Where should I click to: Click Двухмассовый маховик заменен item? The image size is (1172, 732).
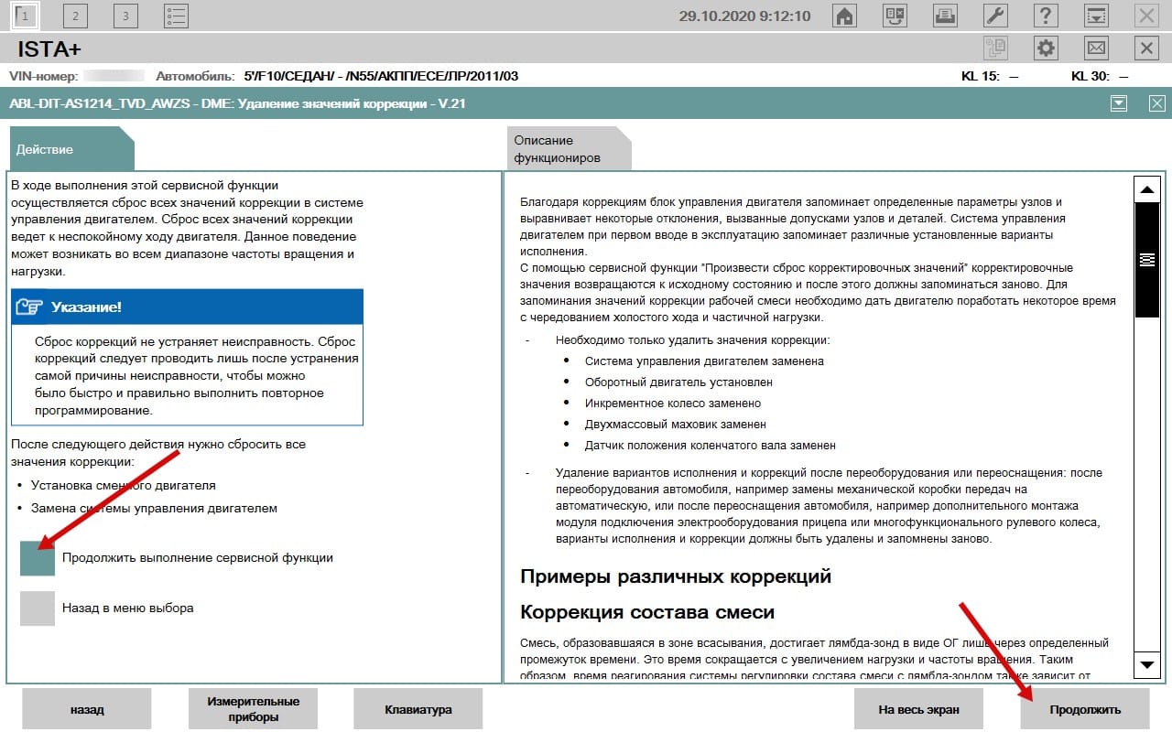click(676, 425)
